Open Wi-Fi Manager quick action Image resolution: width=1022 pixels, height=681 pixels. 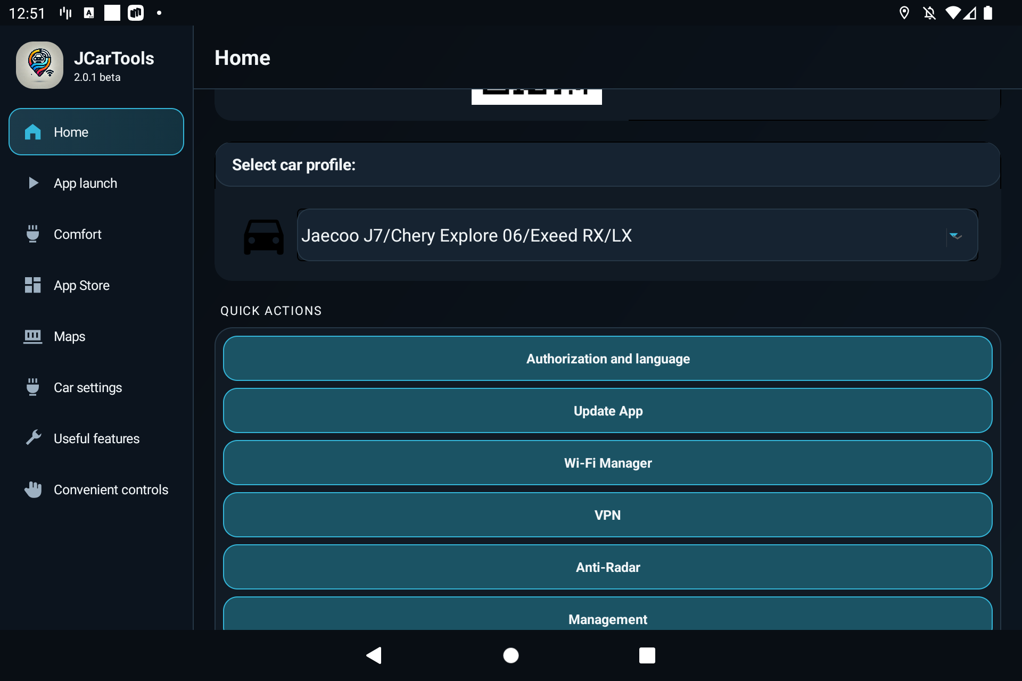click(x=608, y=463)
